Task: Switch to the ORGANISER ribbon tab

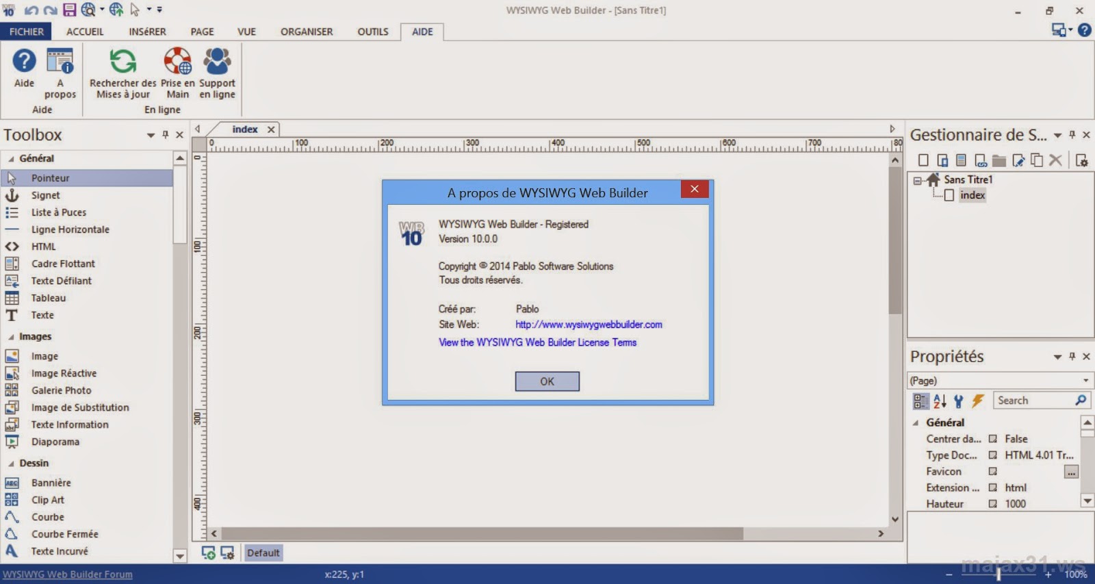Action: coord(307,31)
